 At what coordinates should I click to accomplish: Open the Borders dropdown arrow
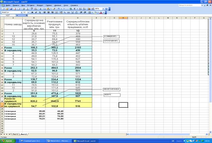pos(92,12)
